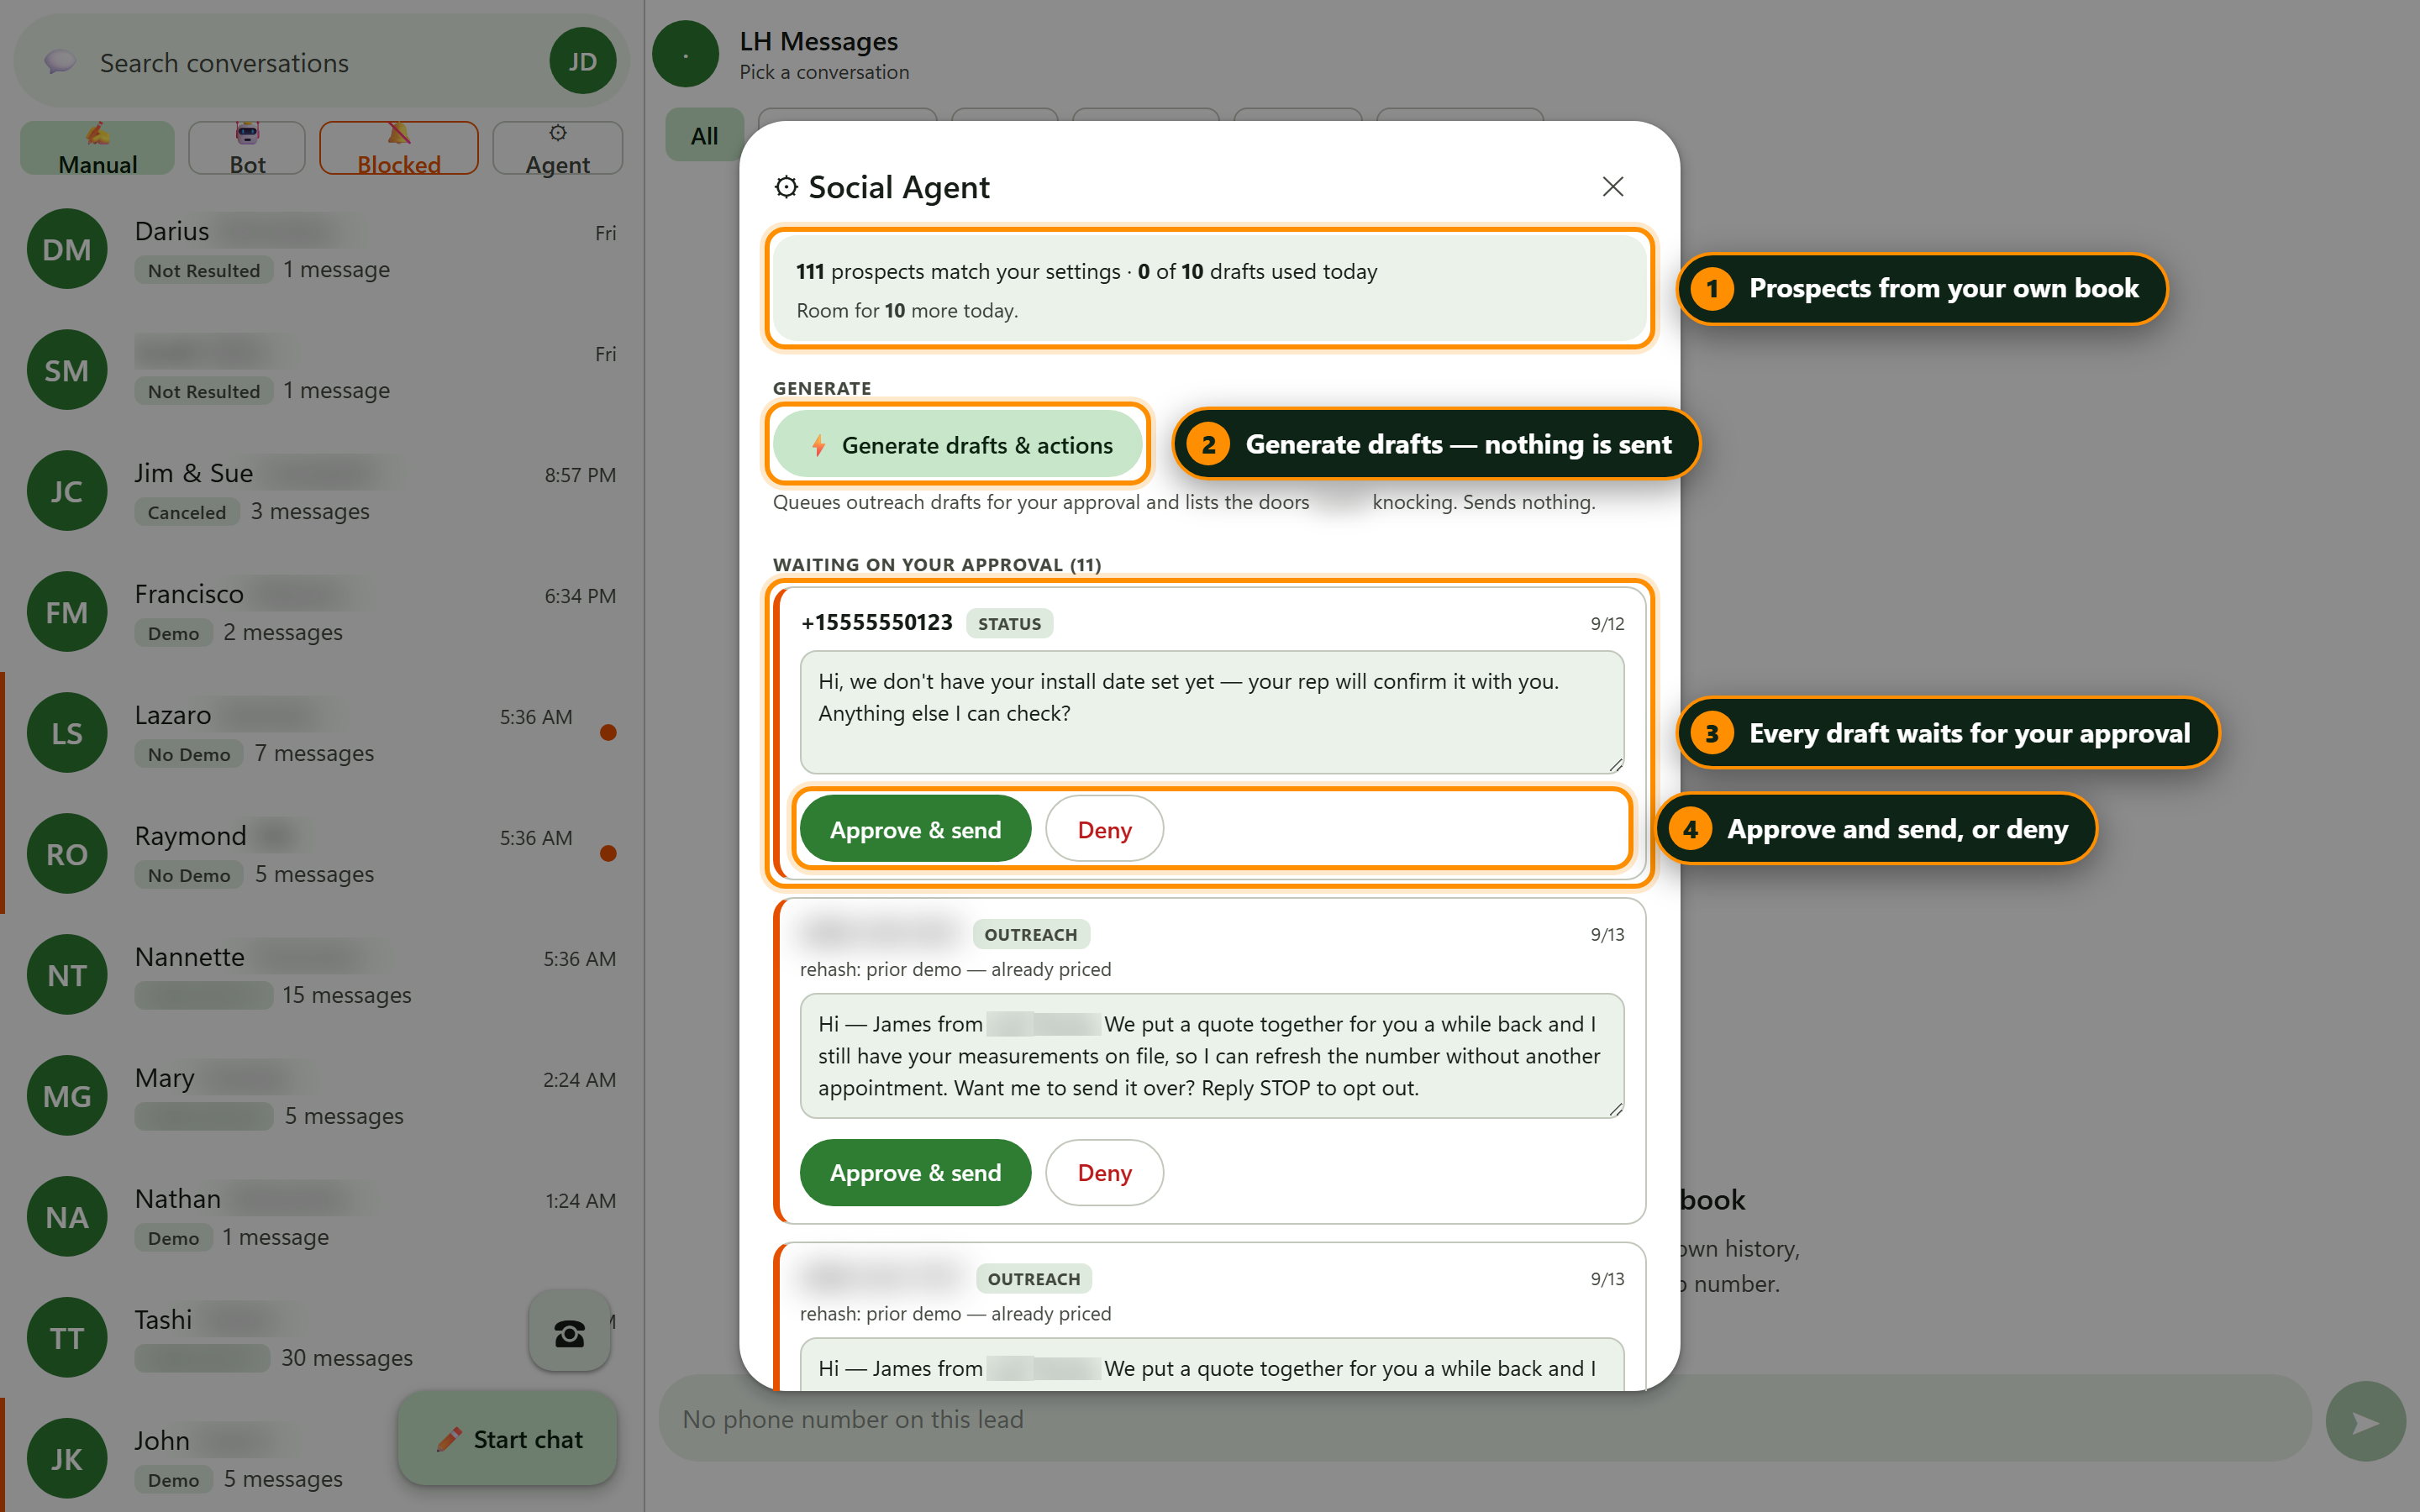Image resolution: width=2420 pixels, height=1512 pixels.
Task: Click Generate drafts & actions
Action: [x=958, y=445]
